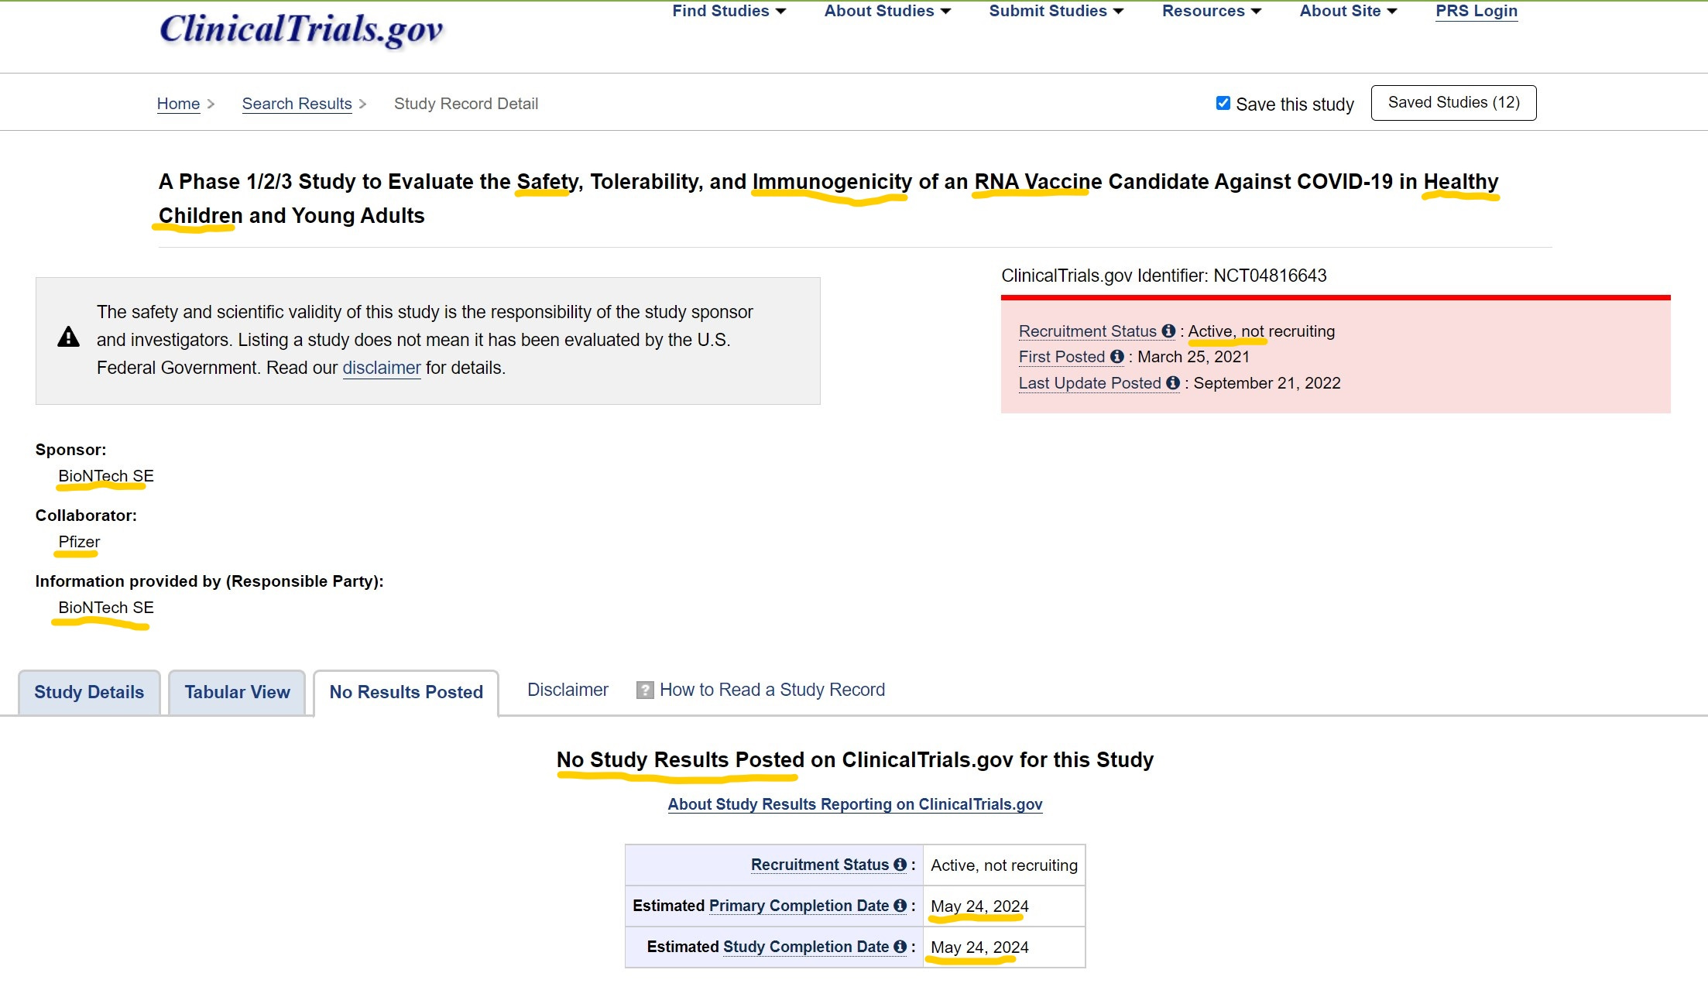
Task: Uncheck the Save this study checkbox
Action: [1223, 103]
